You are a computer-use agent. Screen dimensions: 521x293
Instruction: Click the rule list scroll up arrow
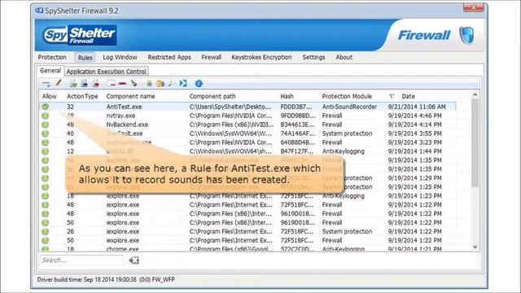pyautogui.click(x=475, y=95)
